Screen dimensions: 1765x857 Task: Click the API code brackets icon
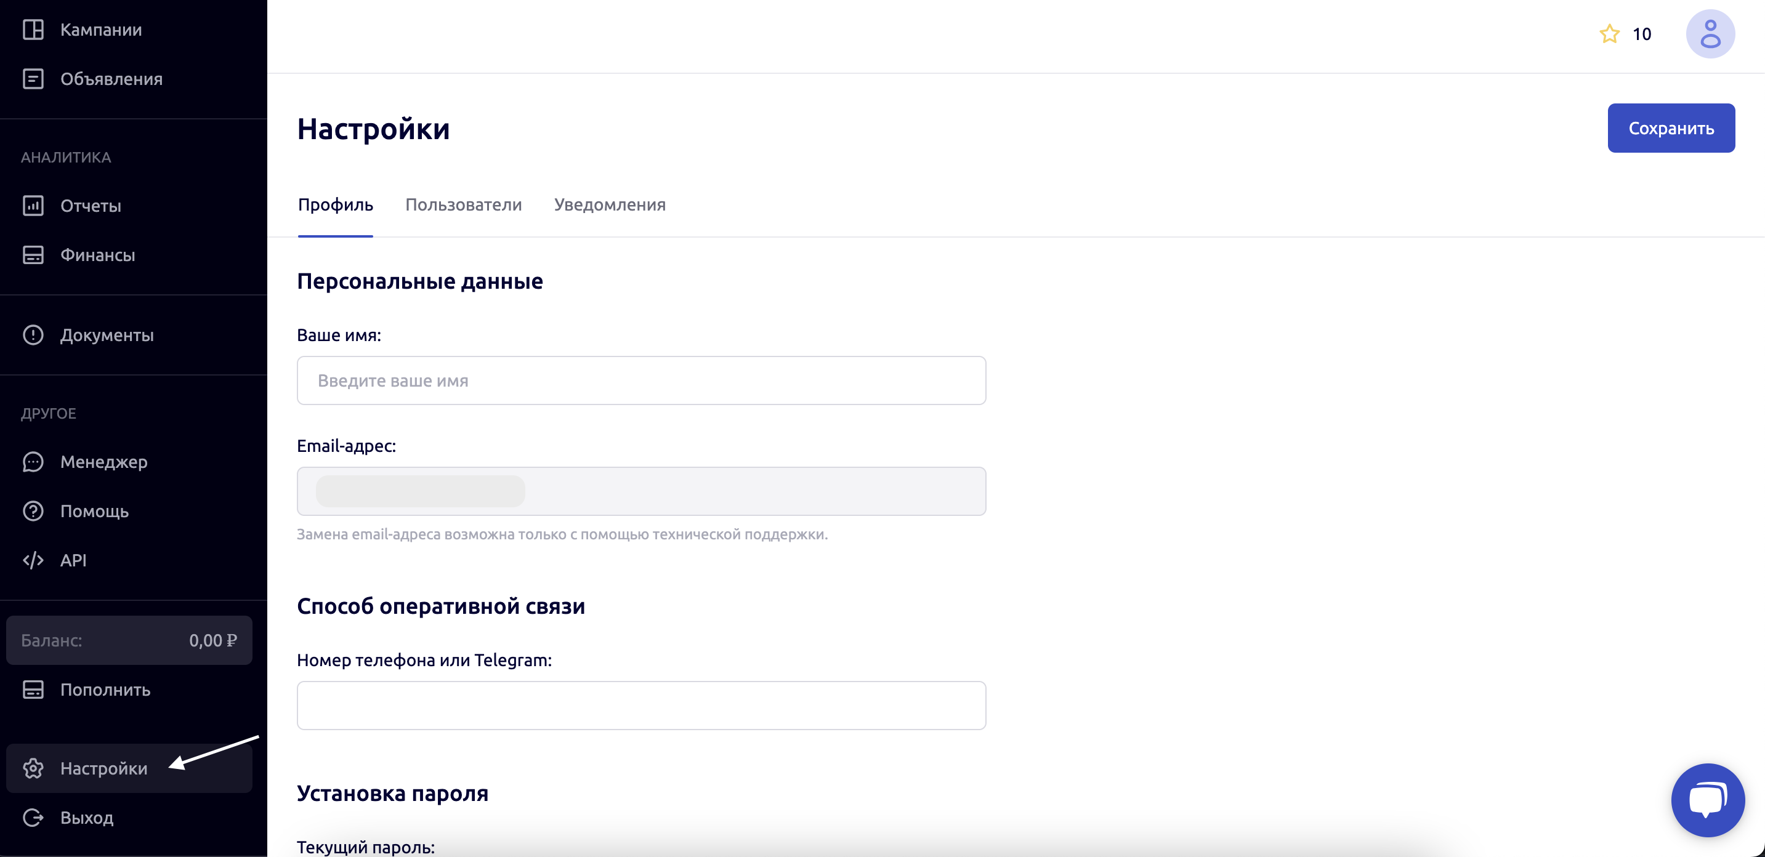pos(33,560)
